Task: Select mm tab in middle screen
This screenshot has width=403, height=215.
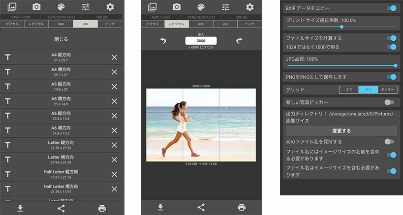Action: click(201, 24)
